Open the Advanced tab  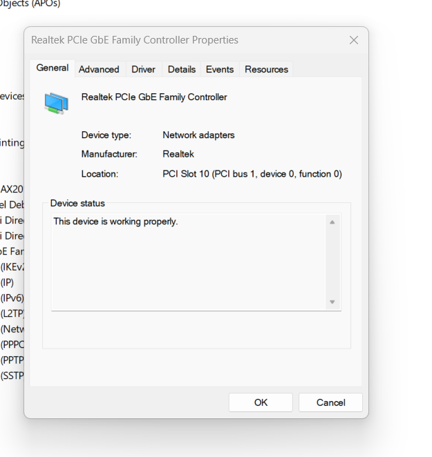coord(99,69)
